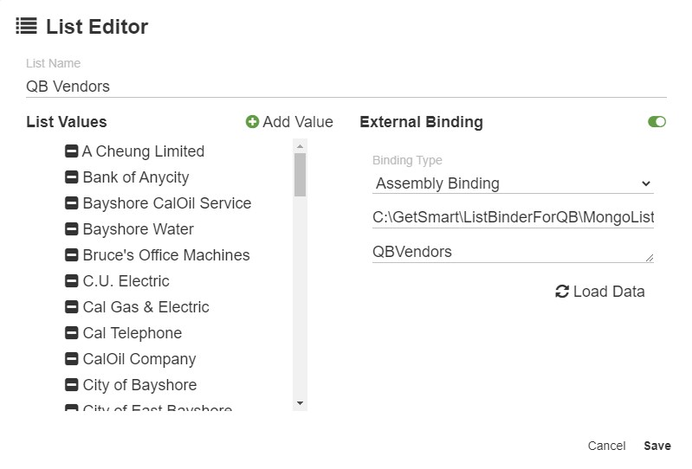Delete Bruce's Office Machines entry

coord(72,255)
